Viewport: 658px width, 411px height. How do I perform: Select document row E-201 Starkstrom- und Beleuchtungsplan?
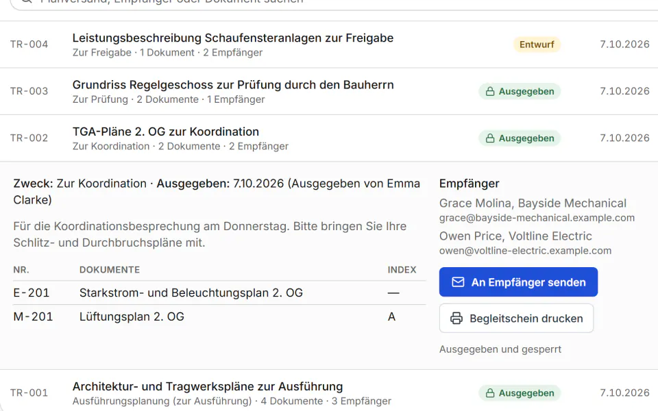tap(219, 292)
